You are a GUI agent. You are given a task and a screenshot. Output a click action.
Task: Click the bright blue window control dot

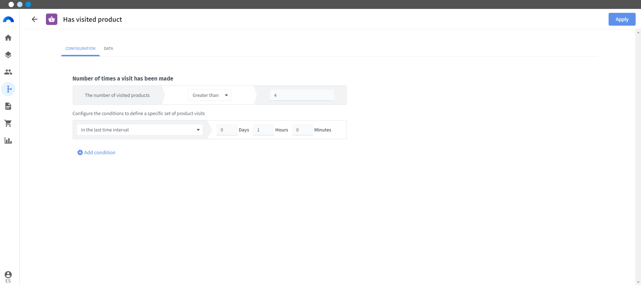click(28, 4)
